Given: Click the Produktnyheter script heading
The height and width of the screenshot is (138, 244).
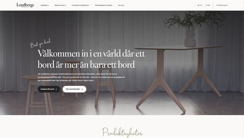Looking at the screenshot, I should click(x=122, y=133).
